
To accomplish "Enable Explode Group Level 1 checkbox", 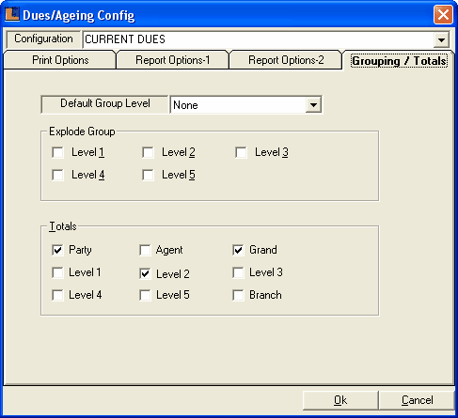I will pos(57,152).
